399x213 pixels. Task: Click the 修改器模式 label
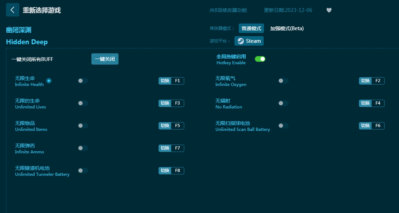click(x=222, y=28)
